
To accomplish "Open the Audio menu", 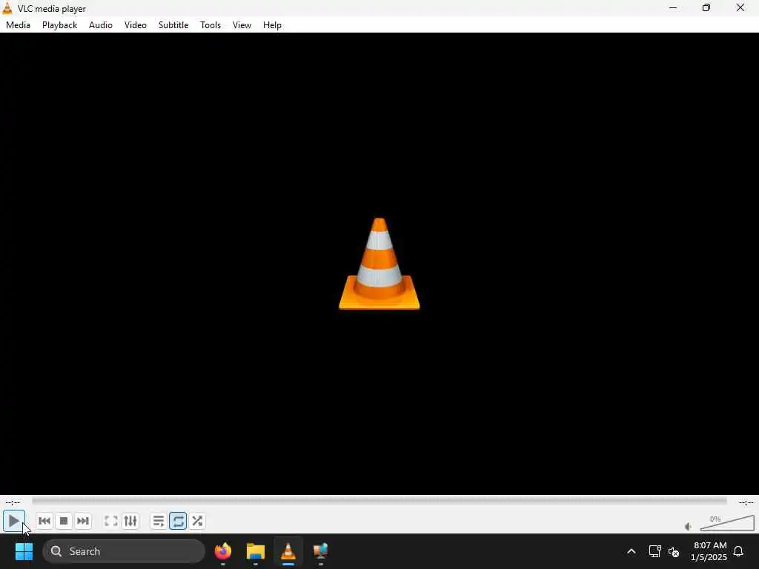I will pos(101,25).
